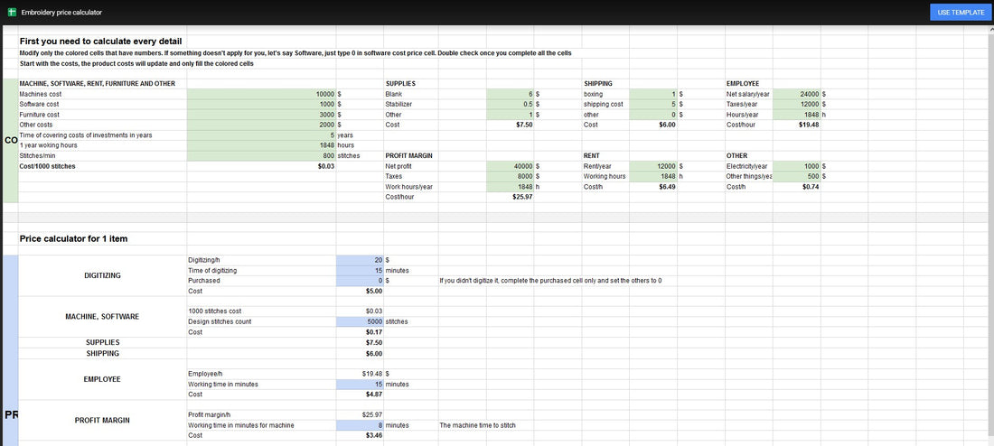Click the Embroidery price calculator title

[61, 13]
